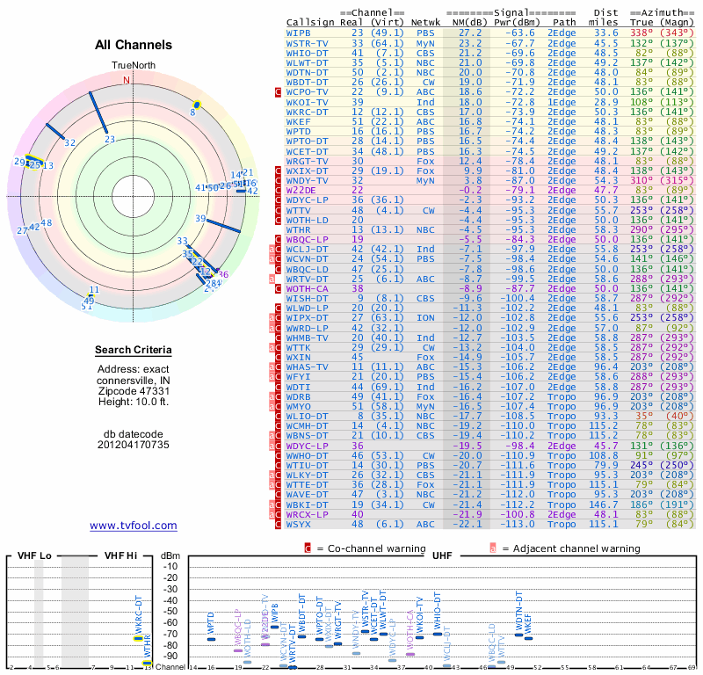
Task: Click the WTHR callsign in table
Action: (x=298, y=229)
